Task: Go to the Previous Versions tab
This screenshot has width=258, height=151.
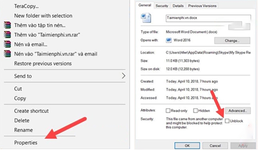Action: tap(202, 6)
